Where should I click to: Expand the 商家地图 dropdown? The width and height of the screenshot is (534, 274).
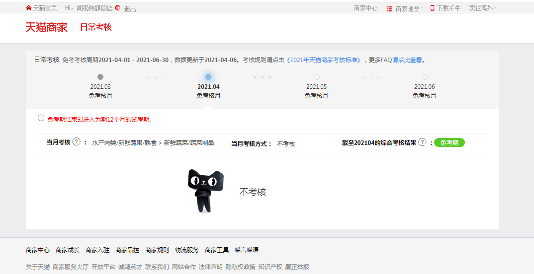tap(409, 9)
